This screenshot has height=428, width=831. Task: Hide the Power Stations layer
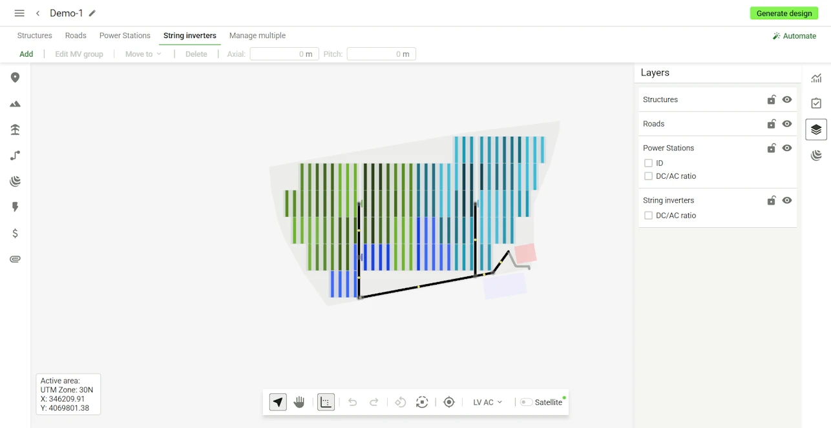[x=787, y=148]
